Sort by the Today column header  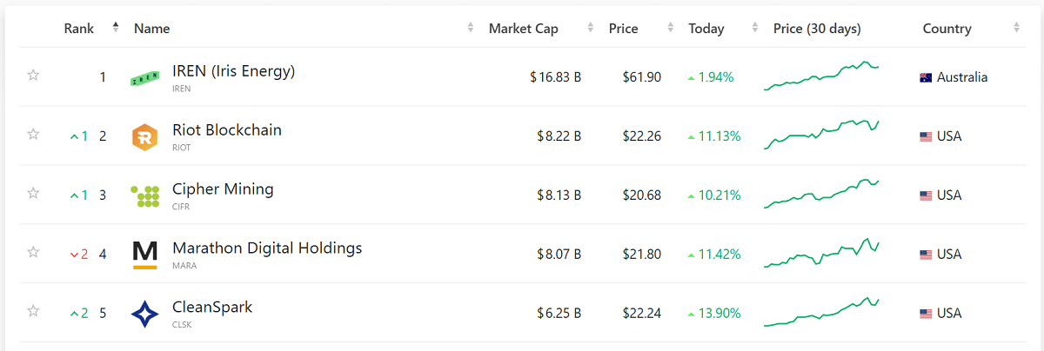(706, 29)
